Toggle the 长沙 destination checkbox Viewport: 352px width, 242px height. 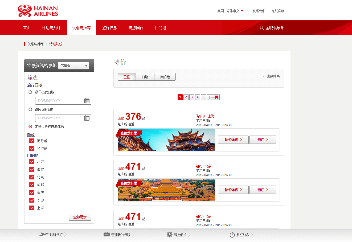32,200
